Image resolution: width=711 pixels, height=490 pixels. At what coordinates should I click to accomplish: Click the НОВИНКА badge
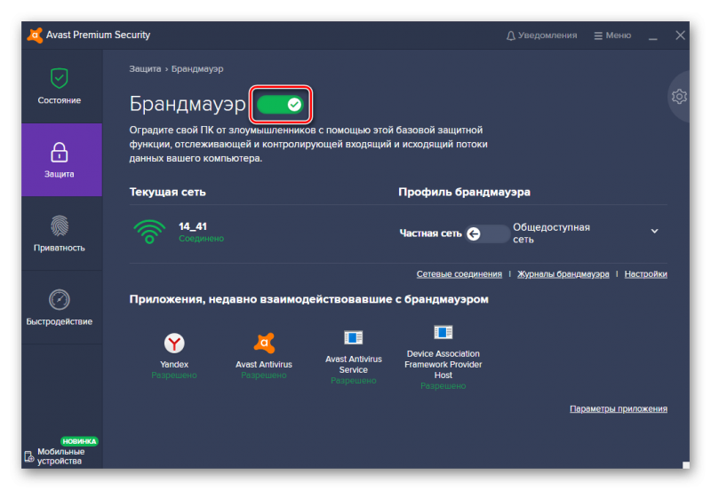(79, 441)
